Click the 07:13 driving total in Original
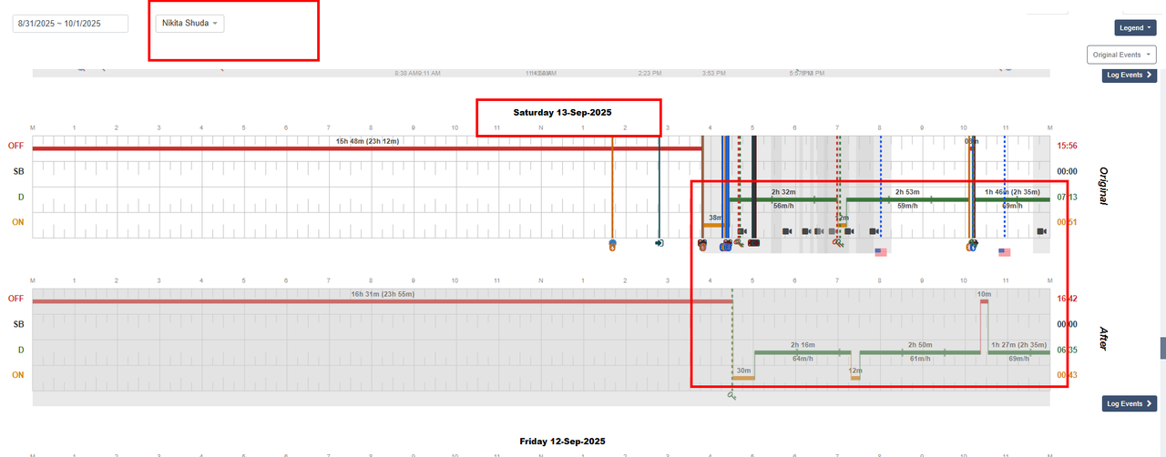The image size is (1166, 457). click(x=1067, y=197)
